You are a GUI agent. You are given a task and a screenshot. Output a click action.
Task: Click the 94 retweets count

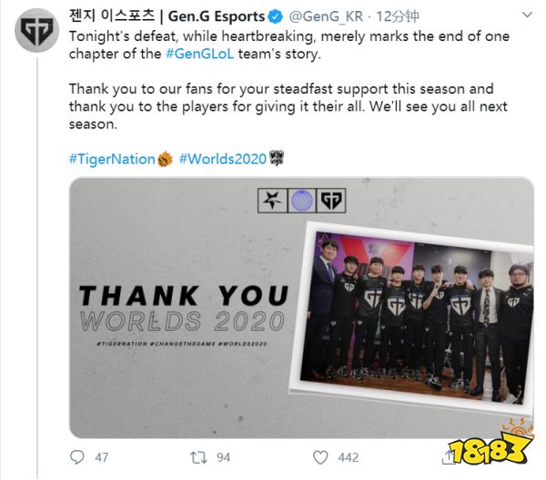tap(223, 457)
